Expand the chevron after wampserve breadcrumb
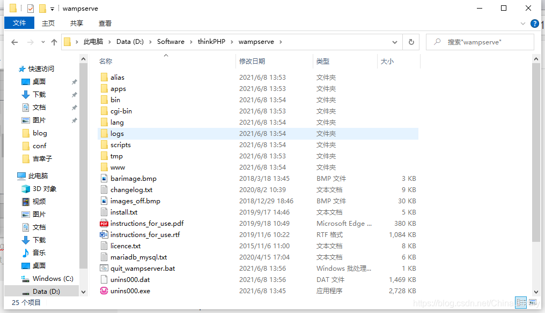 point(281,42)
